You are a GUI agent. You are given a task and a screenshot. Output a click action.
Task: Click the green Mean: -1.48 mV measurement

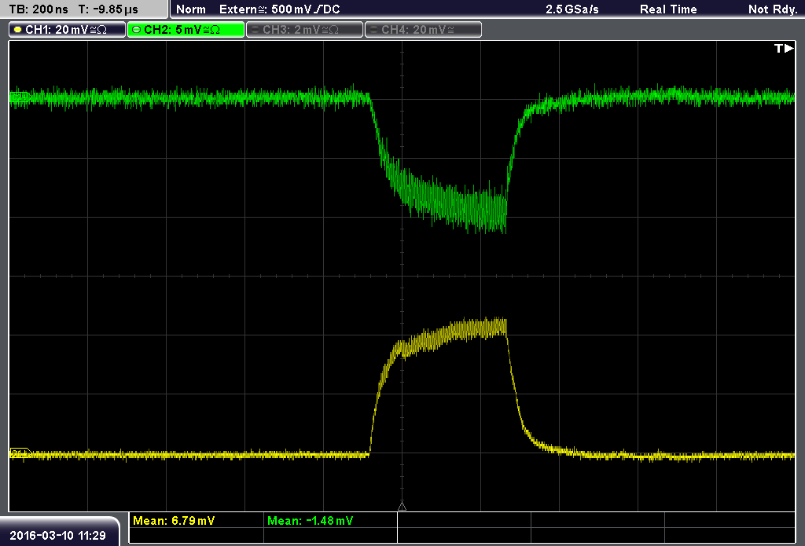[310, 521]
